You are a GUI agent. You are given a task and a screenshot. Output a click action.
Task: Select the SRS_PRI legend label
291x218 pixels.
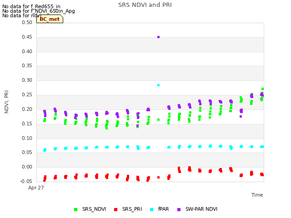click(x=132, y=209)
